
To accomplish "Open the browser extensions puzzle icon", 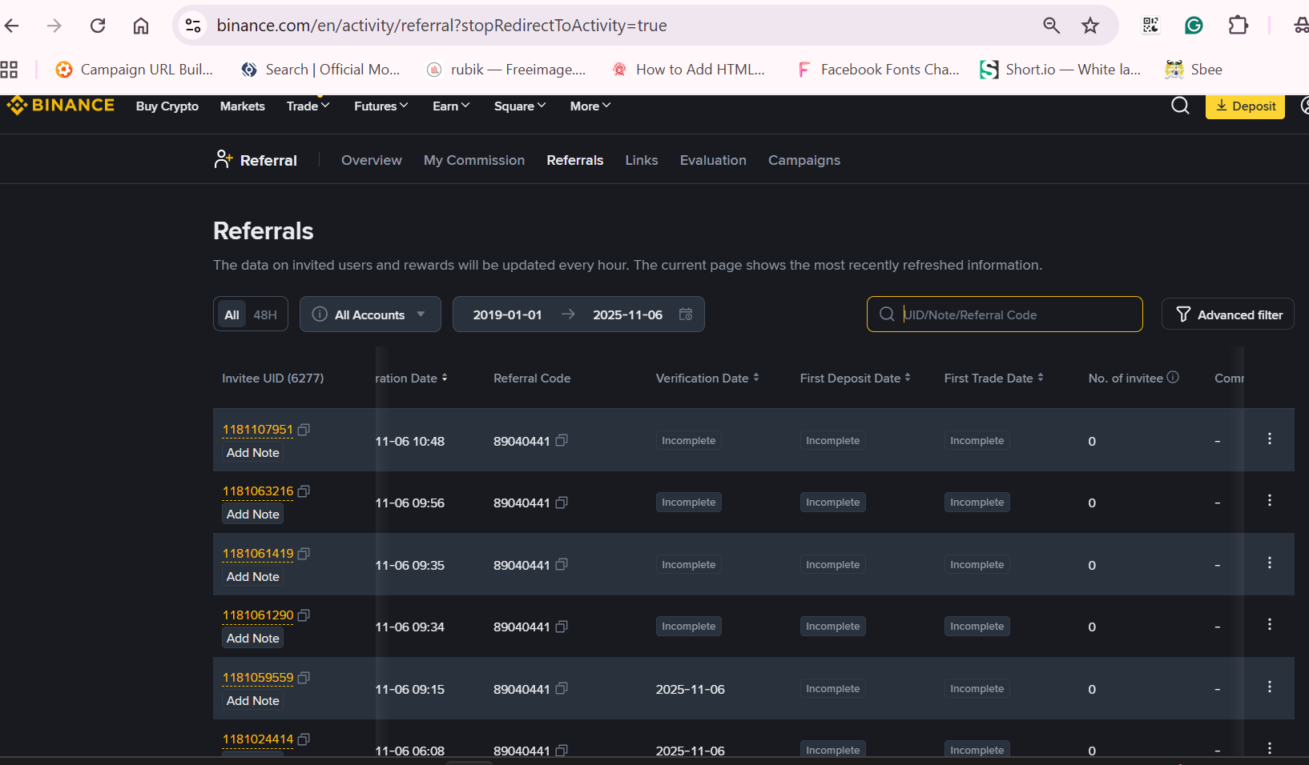I will click(x=1238, y=26).
